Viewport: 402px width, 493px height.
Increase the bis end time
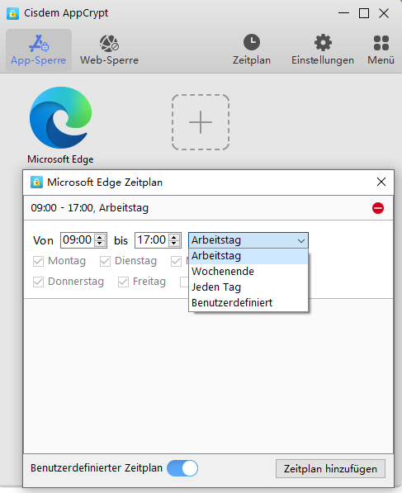coord(174,237)
